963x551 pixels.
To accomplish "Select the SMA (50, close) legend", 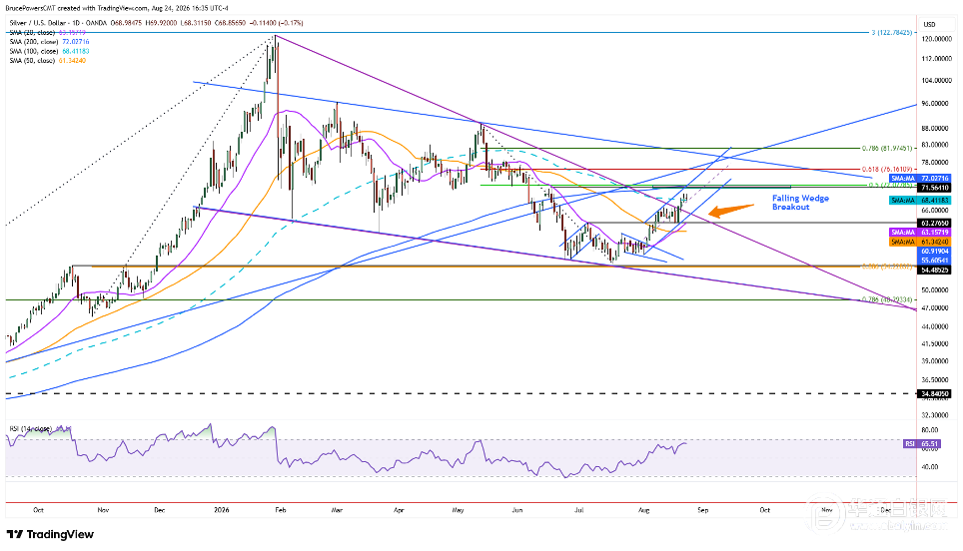I will 47,60.
